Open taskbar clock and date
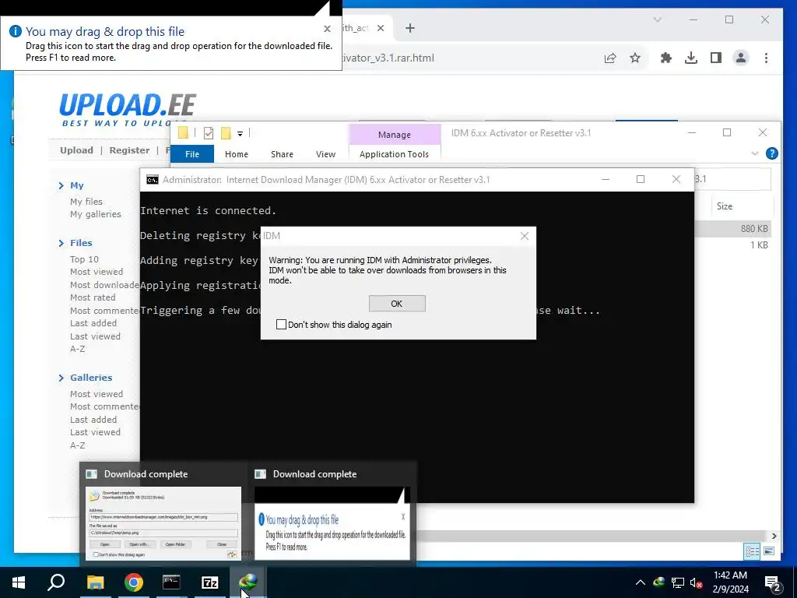 [730, 582]
